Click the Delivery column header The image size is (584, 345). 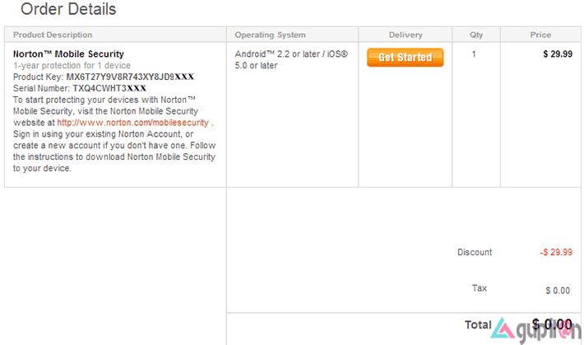[x=406, y=35]
